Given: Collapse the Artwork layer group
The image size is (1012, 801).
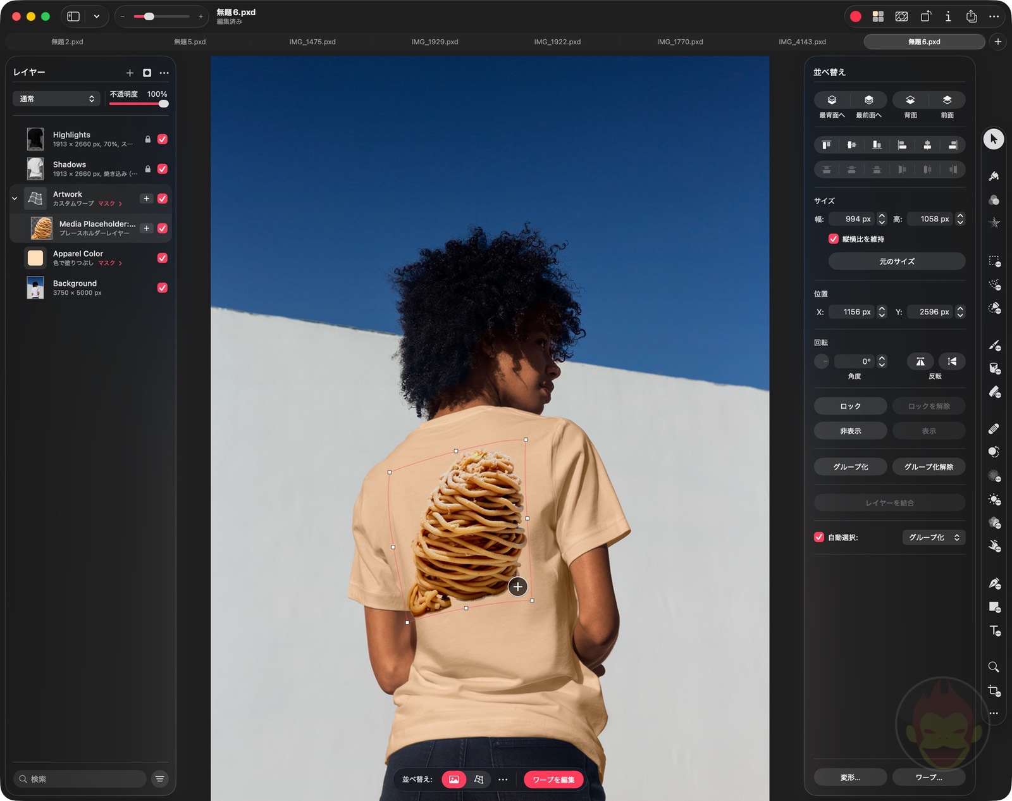Looking at the screenshot, I should click(14, 198).
